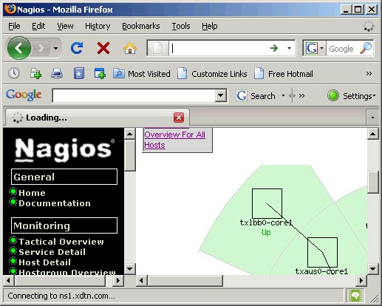Viewport: 382px width, 306px height.
Task: Open the Google toolbar search box dropdown
Action: tap(221, 95)
